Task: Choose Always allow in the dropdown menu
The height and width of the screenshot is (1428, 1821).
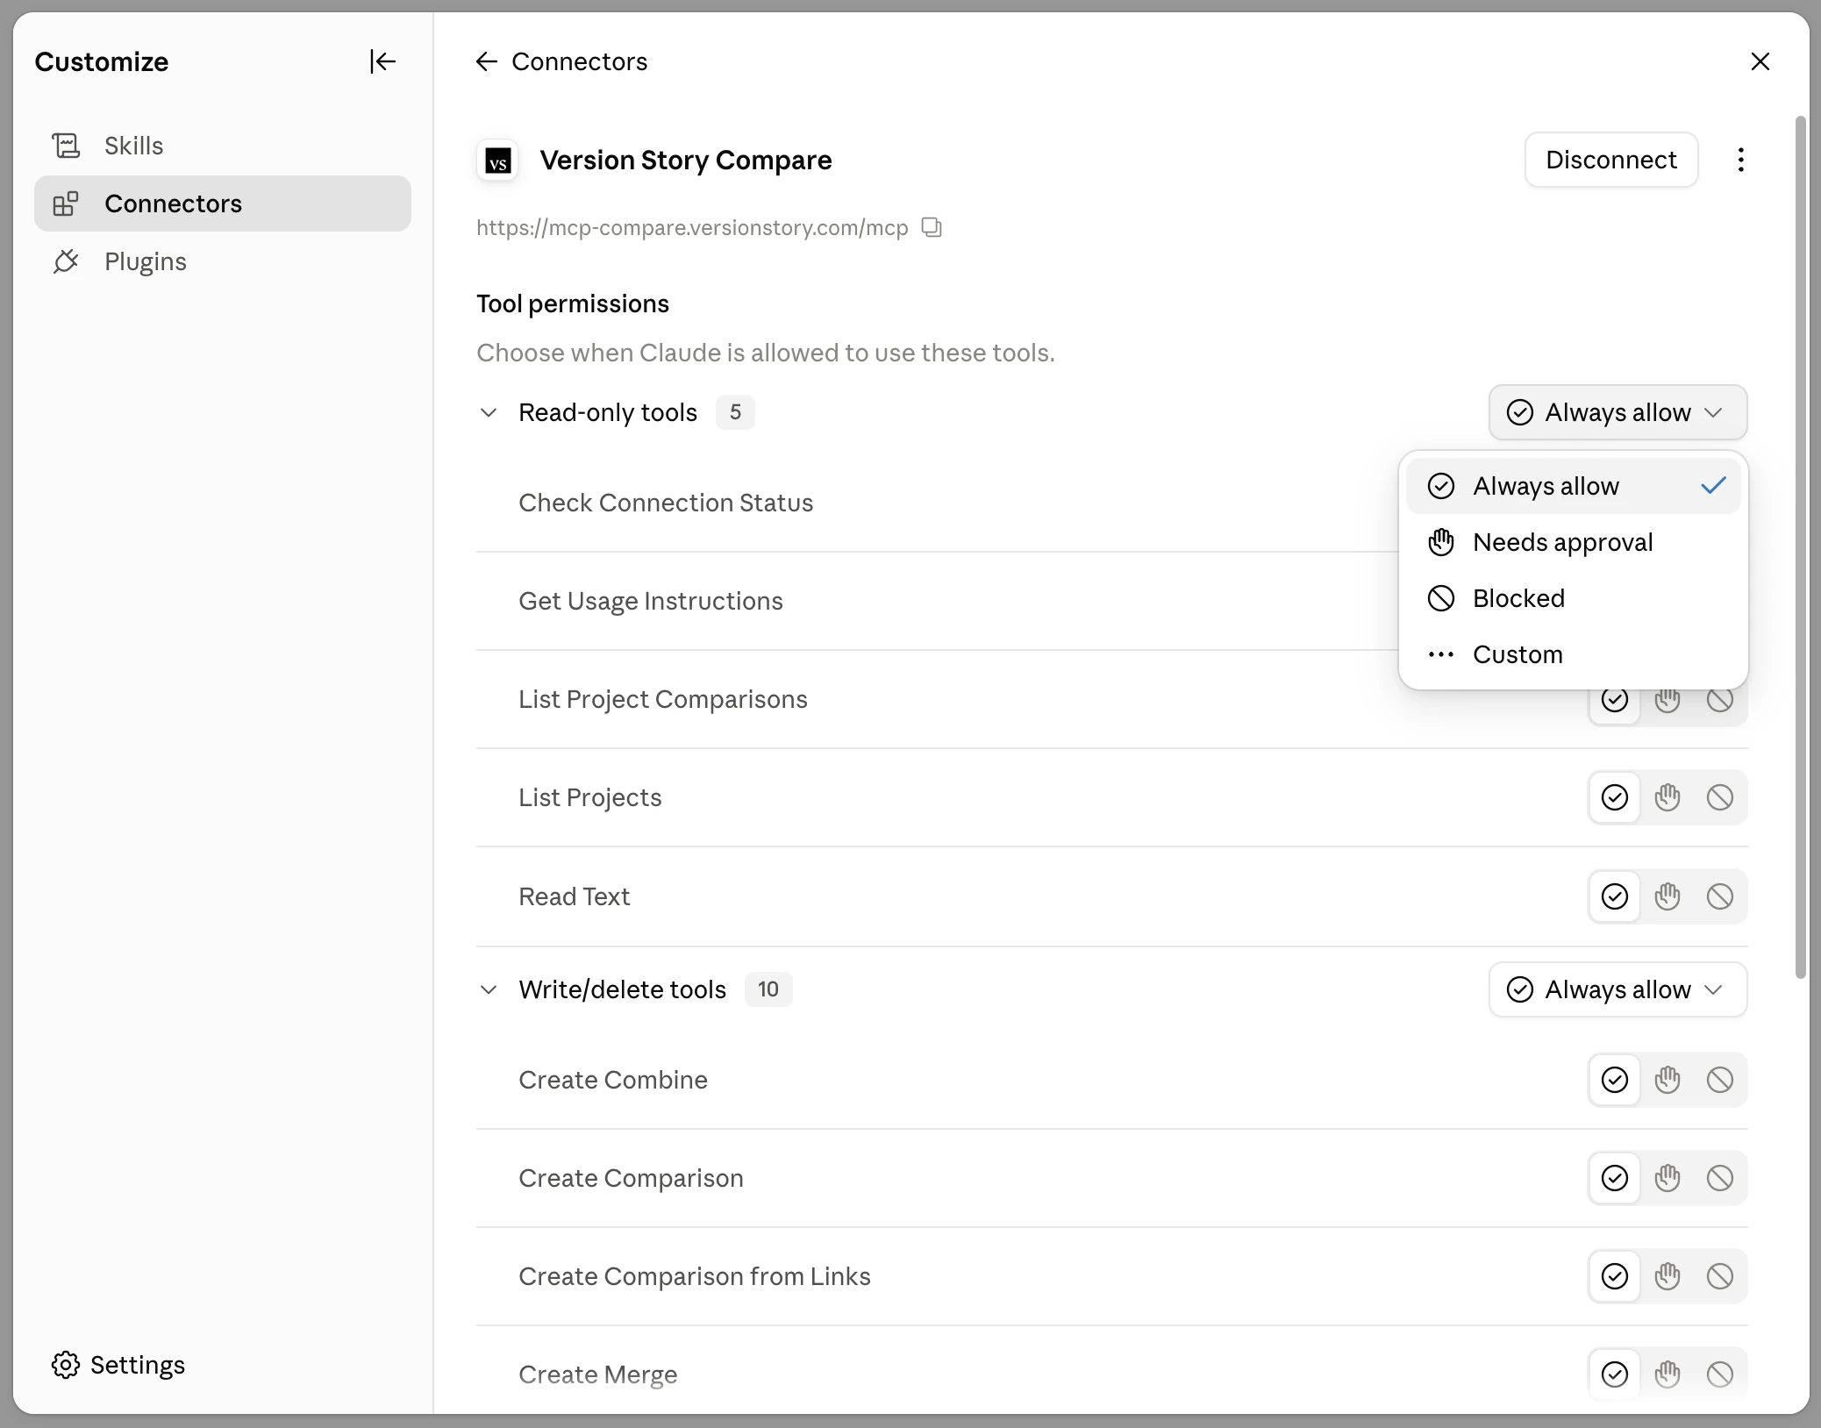Action: (1574, 486)
